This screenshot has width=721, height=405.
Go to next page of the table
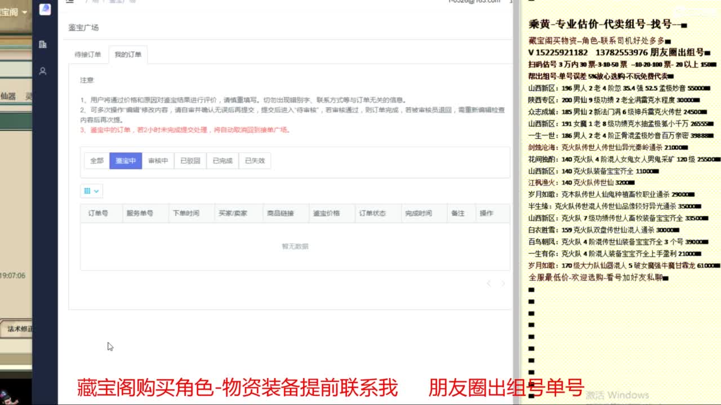pos(503,283)
